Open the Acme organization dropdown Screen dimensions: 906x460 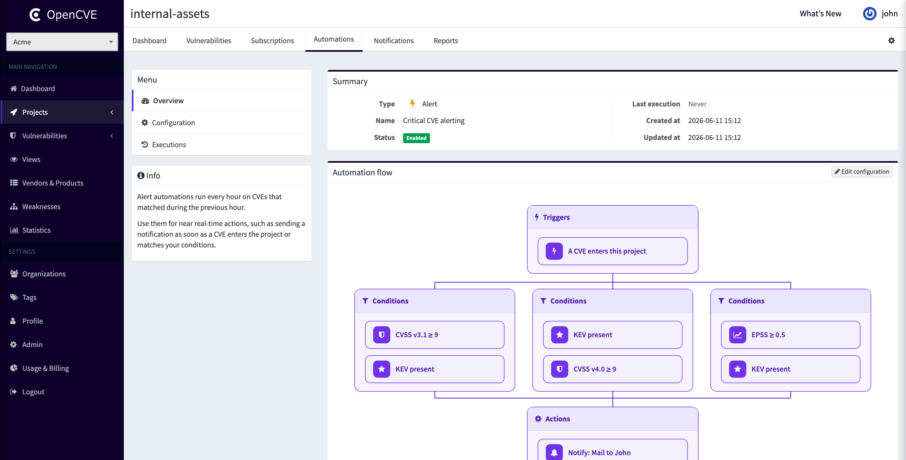point(62,42)
